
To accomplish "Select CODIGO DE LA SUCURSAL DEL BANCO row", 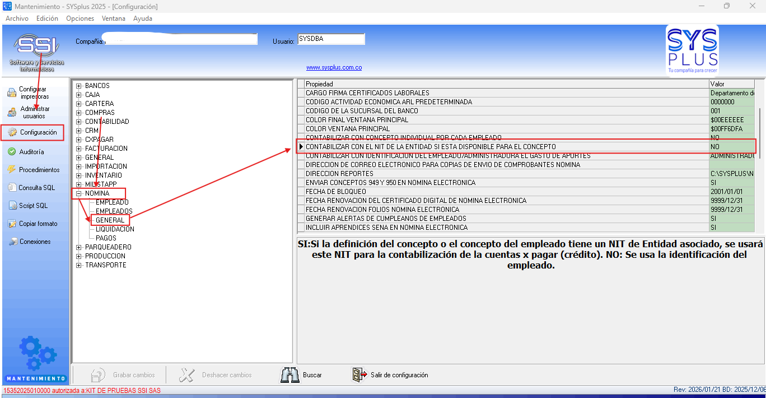I will 506,111.
